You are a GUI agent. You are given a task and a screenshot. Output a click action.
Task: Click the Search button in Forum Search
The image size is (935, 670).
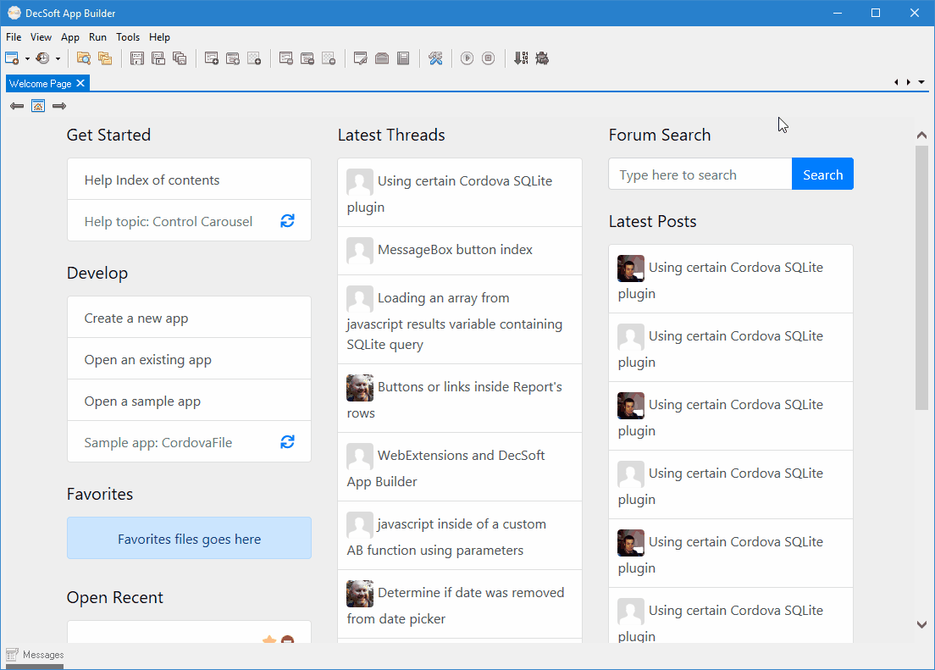coord(822,174)
